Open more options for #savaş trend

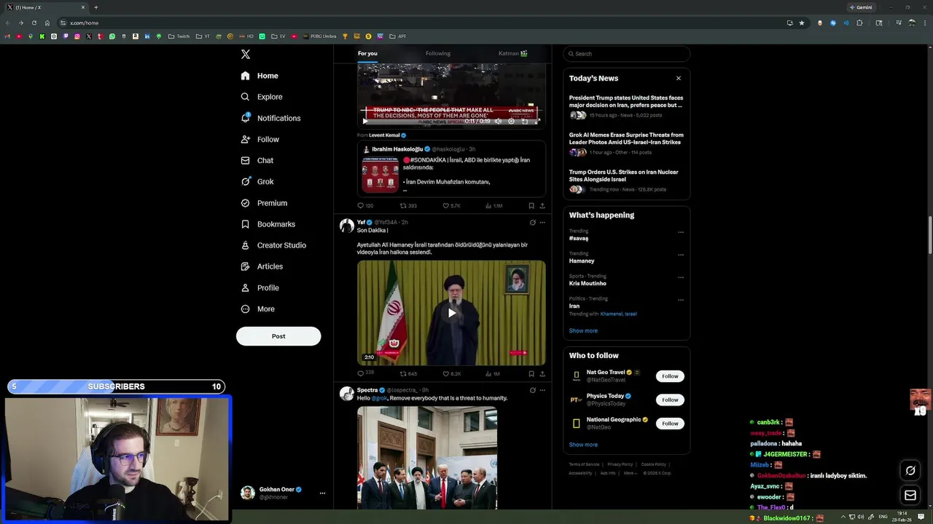tap(681, 232)
